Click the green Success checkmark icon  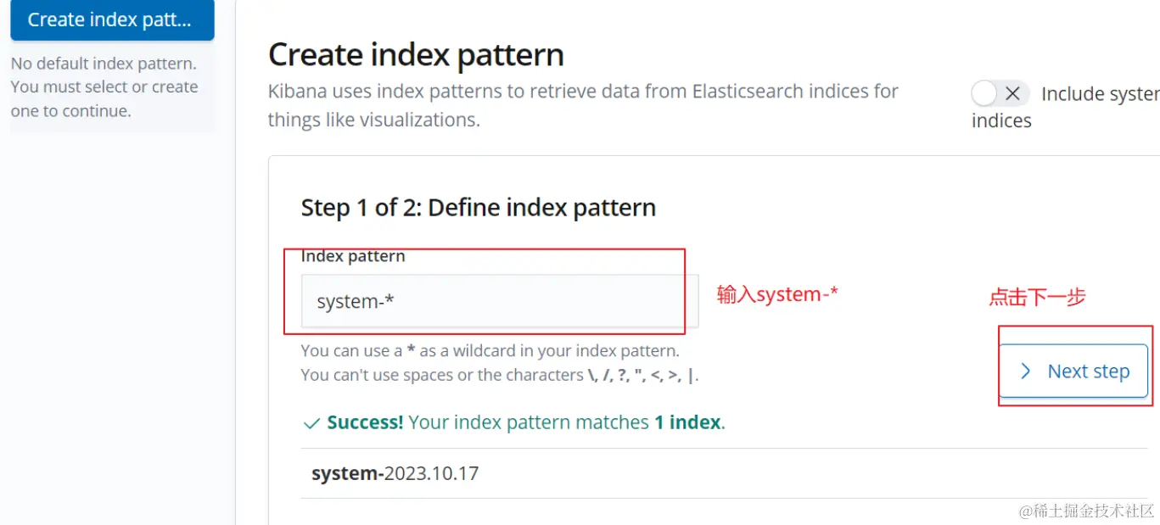point(311,422)
